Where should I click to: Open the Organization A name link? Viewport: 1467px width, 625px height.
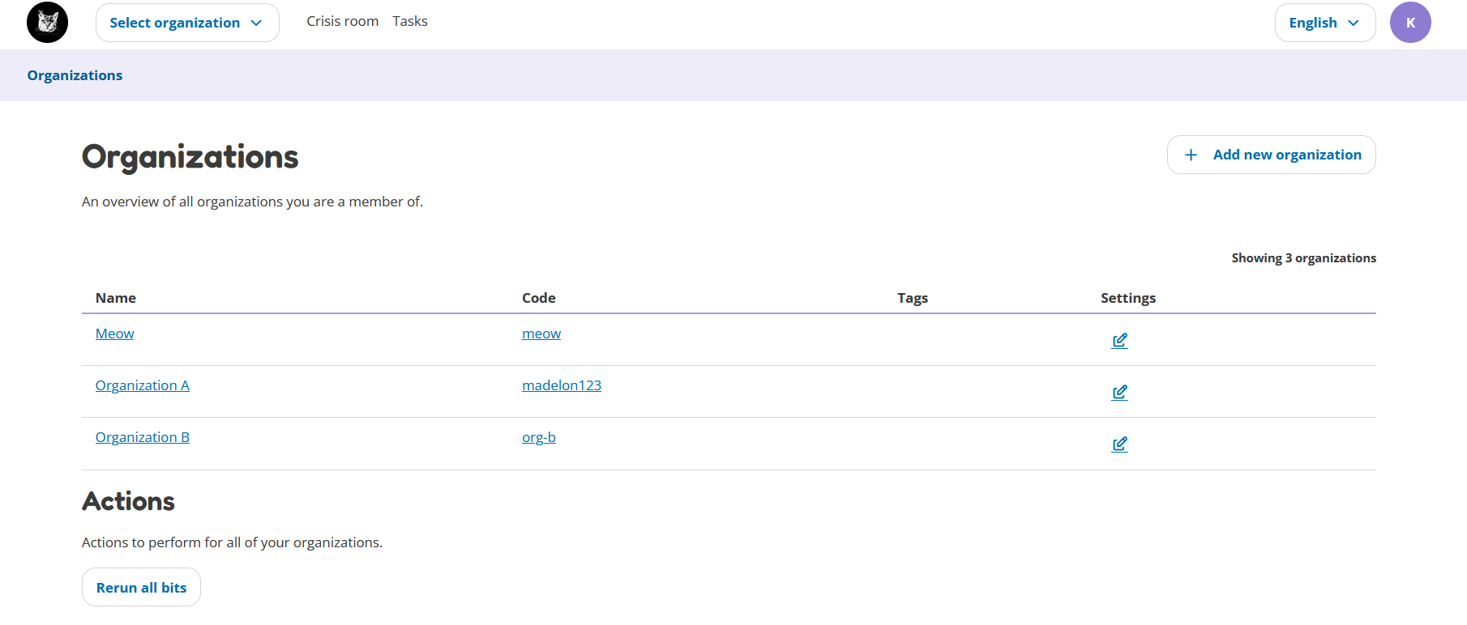pos(143,385)
